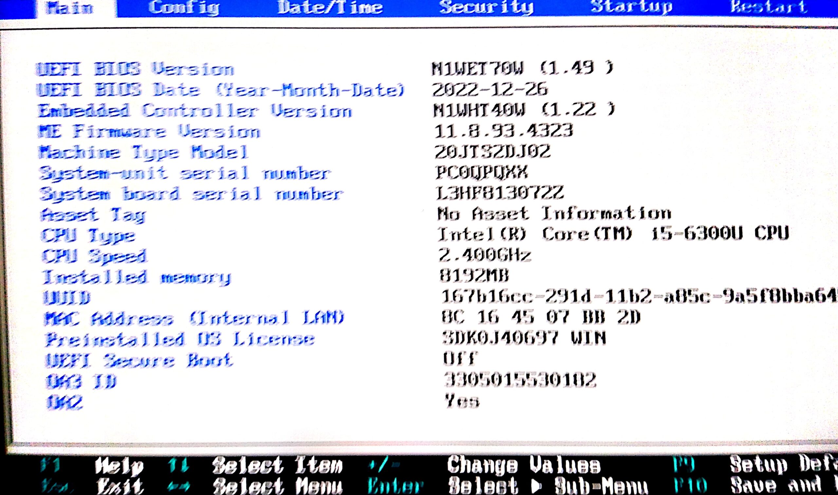This screenshot has height=495, width=838.
Task: Click the Exit hint in footer
Action: point(120,486)
